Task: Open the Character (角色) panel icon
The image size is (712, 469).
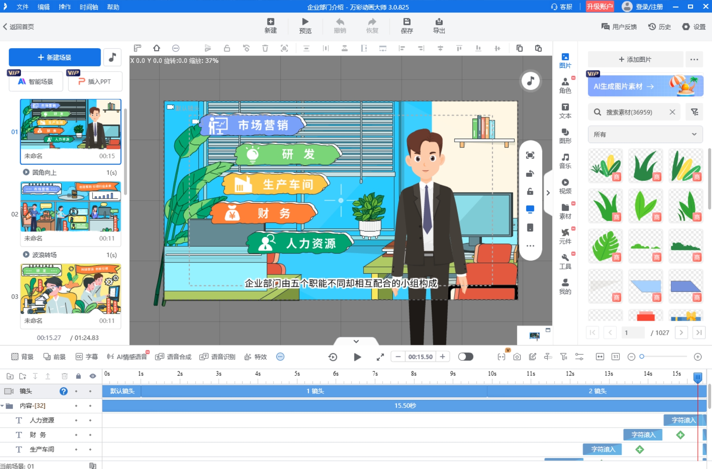Action: [565, 86]
